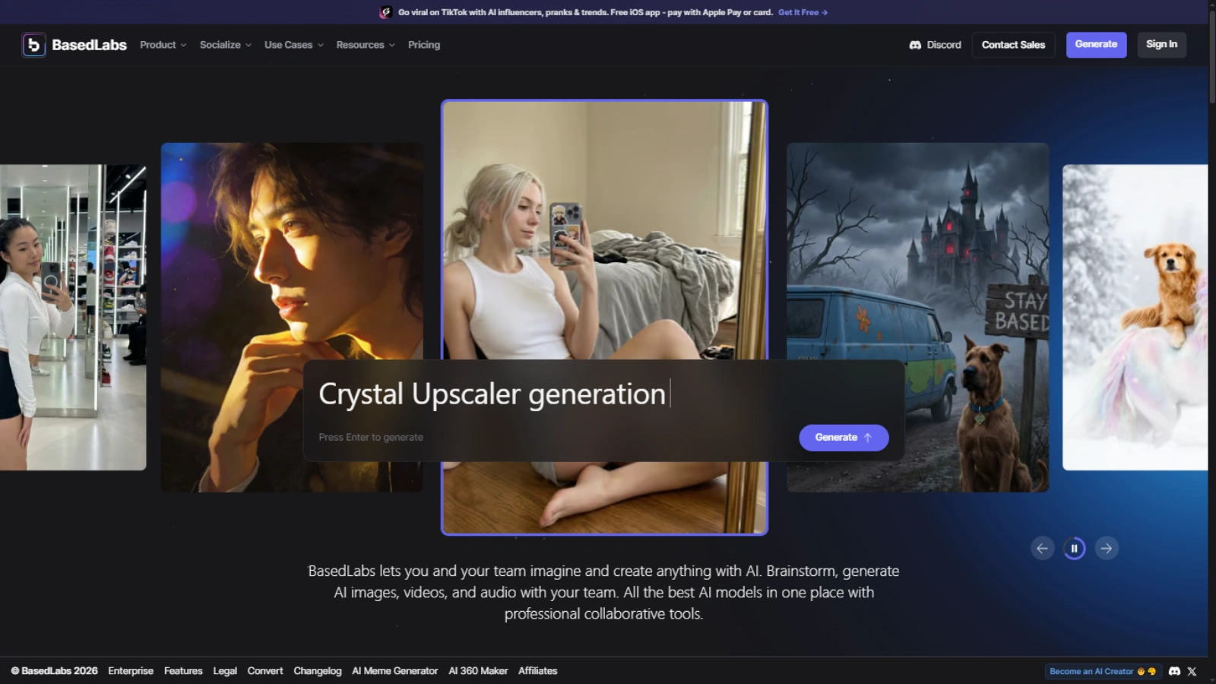Image resolution: width=1216 pixels, height=684 pixels.
Task: Open the Pricing page
Action: click(x=423, y=45)
